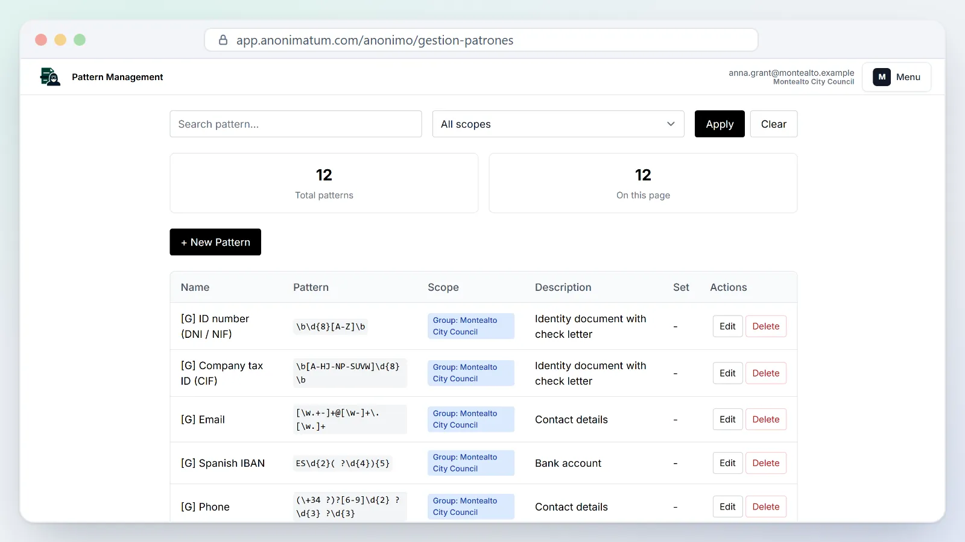Image resolution: width=965 pixels, height=542 pixels.
Task: Click the lock icon in address bar
Action: pyautogui.click(x=223, y=40)
